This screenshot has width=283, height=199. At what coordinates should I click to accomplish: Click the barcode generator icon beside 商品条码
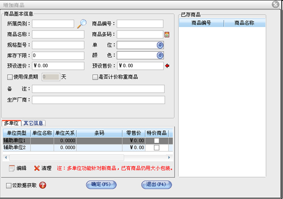(167, 34)
